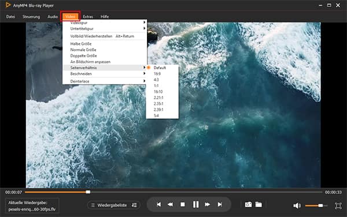Choose the 2.21:1 aspect ratio
This screenshot has width=347, height=217.
(163, 98)
